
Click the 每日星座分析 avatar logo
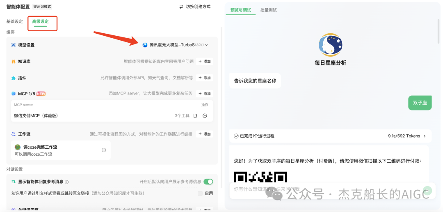(330, 45)
